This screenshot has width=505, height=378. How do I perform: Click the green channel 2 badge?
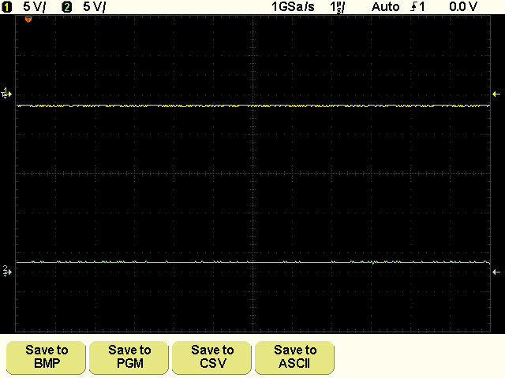(66, 7)
